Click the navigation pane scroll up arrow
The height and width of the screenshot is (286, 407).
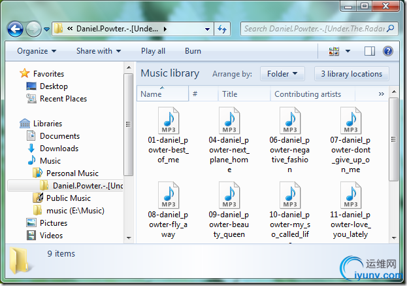(129, 67)
